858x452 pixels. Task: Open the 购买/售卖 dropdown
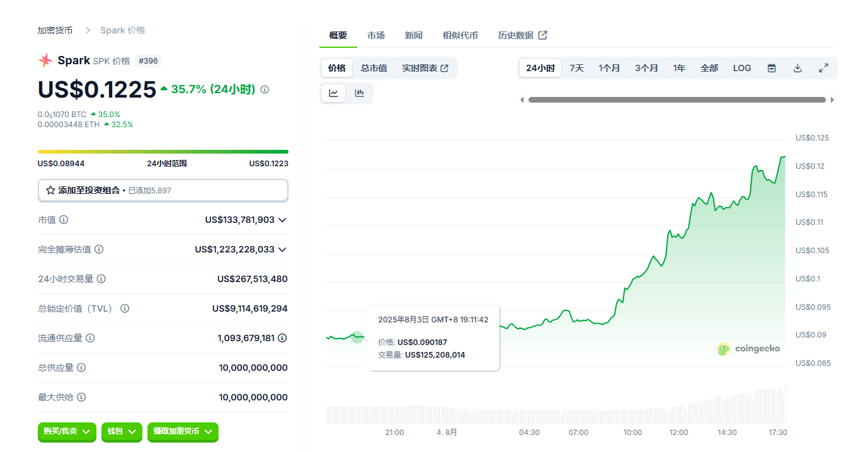coord(67,431)
